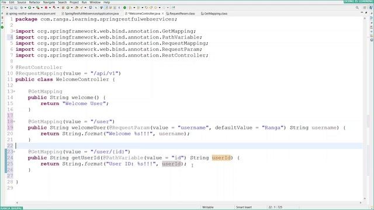Click the New file toolbar icon
This screenshot has width=374, height=210.
[4, 8]
